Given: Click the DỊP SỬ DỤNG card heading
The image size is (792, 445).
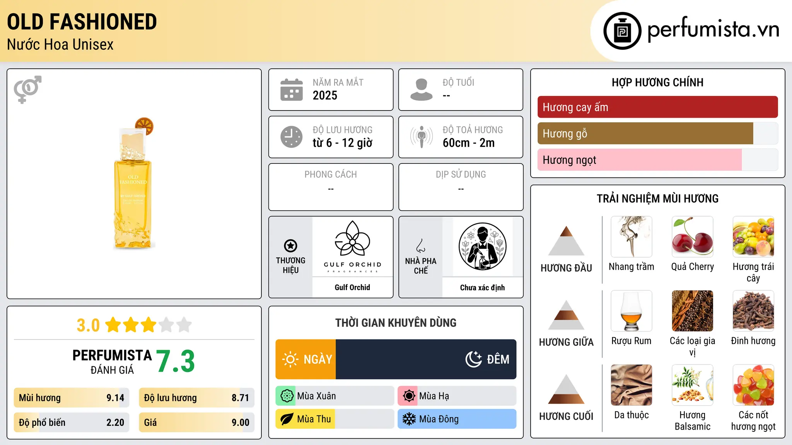Looking at the screenshot, I should [x=461, y=175].
